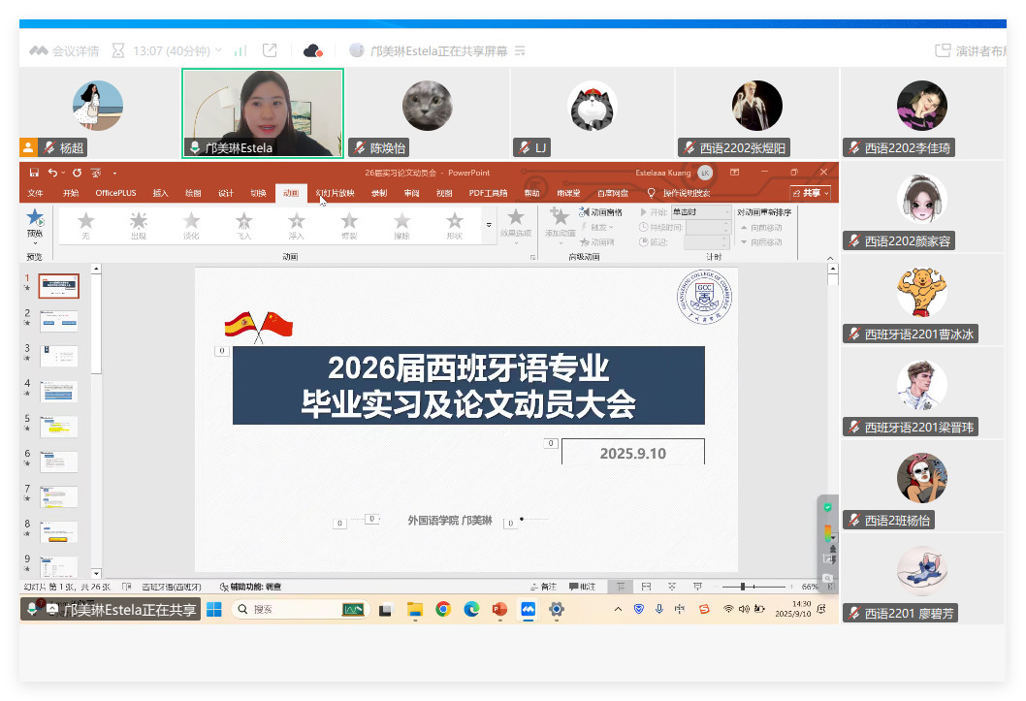Image resolution: width=1026 pixels, height=701 pixels.
Task: Adjust the zoom slider in status bar
Action: click(x=742, y=587)
